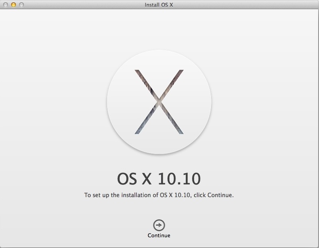Click the Continue arrow icon
The image size is (319, 248).
159,225
